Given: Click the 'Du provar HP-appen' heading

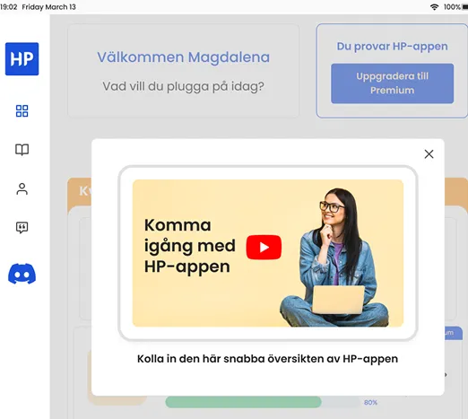Looking at the screenshot, I should click(x=392, y=47).
